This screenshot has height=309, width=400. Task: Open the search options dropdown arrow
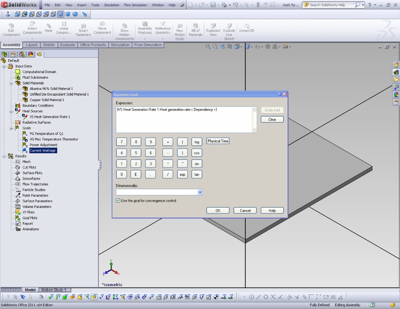pos(363,5)
